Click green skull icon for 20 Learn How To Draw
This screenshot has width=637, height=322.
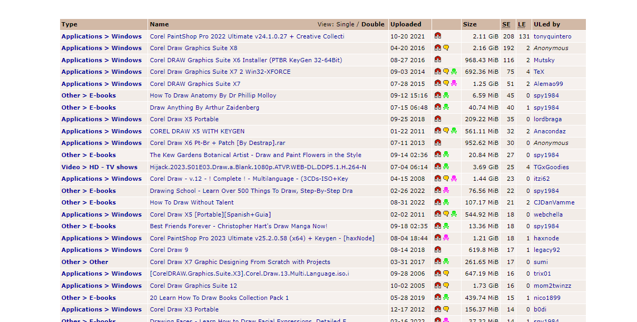446,297
